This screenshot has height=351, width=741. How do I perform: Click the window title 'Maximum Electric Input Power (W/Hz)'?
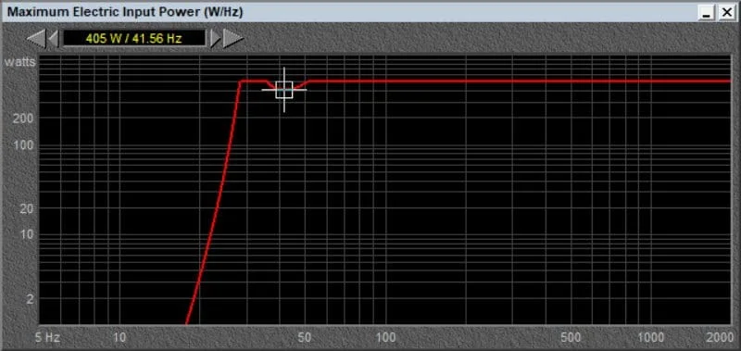[125, 12]
